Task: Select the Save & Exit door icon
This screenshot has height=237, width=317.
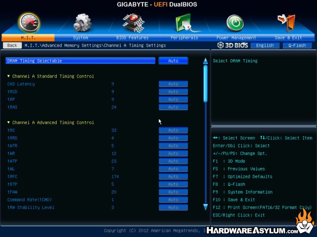Action: pos(286,23)
